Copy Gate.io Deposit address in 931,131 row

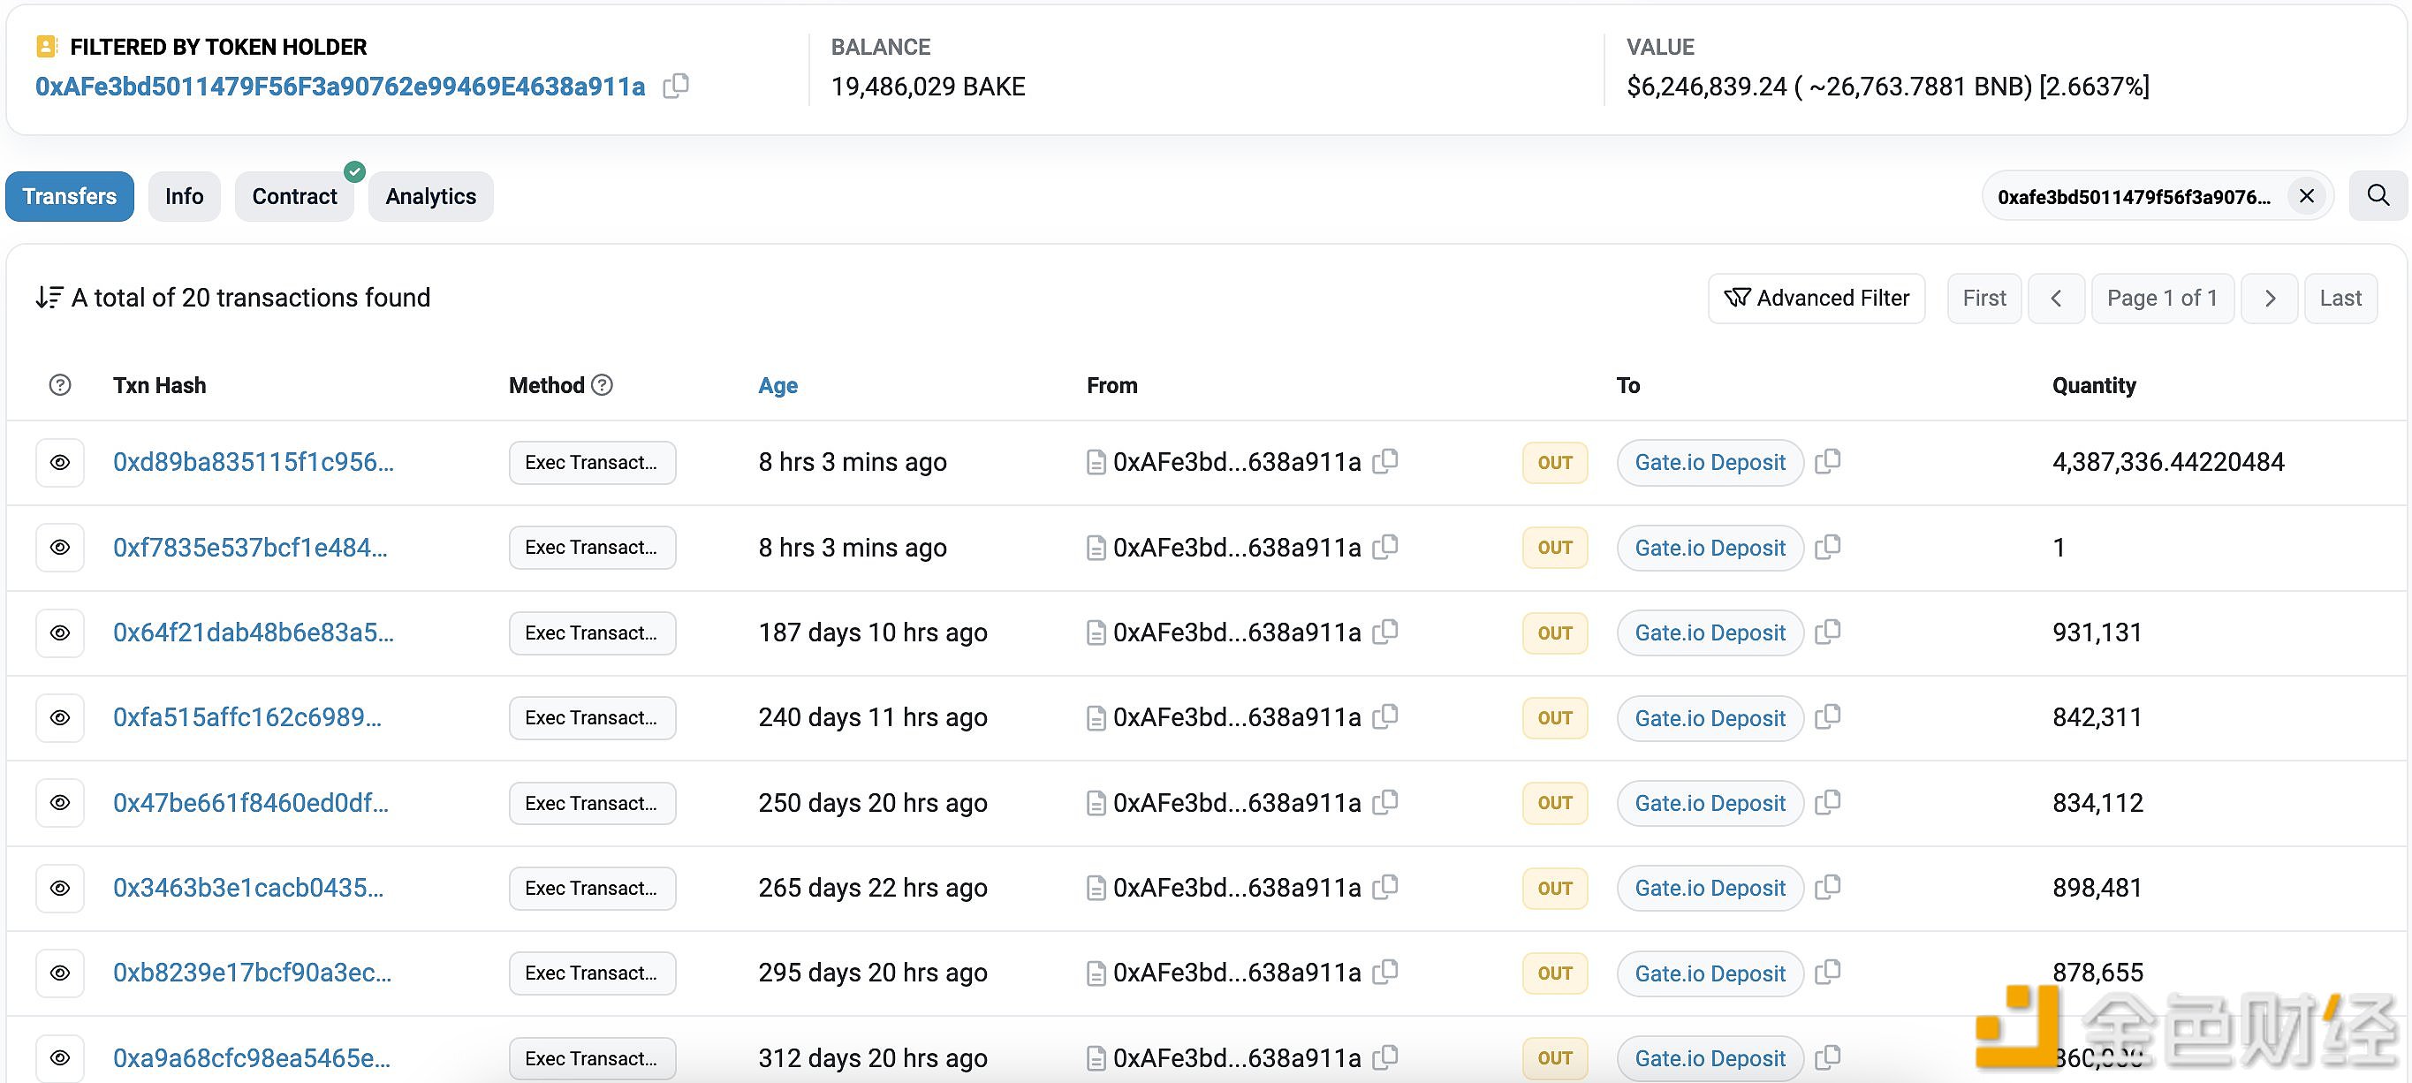(x=1827, y=632)
